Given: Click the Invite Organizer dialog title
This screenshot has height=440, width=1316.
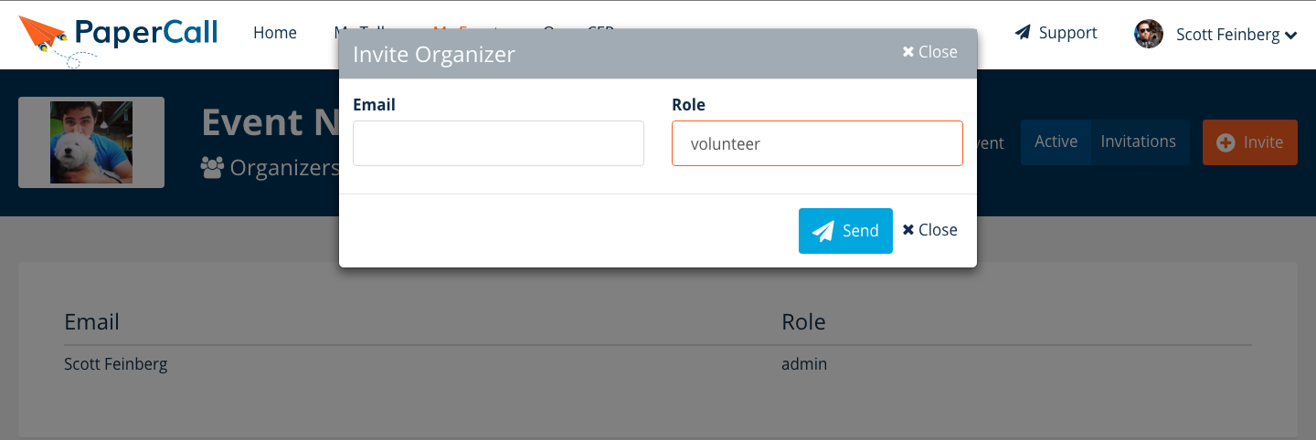Looking at the screenshot, I should click(434, 54).
